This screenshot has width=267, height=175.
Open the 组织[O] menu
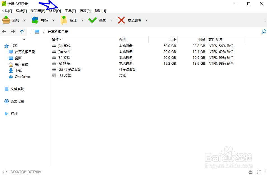coord(55,11)
